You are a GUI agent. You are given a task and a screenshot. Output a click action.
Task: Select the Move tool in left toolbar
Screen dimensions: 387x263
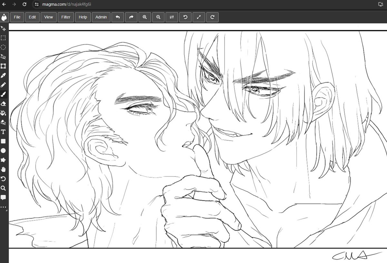click(x=3, y=28)
